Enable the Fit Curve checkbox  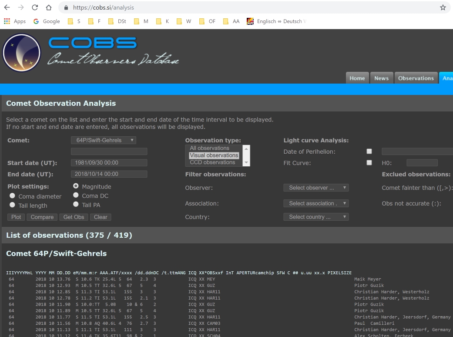click(x=369, y=162)
